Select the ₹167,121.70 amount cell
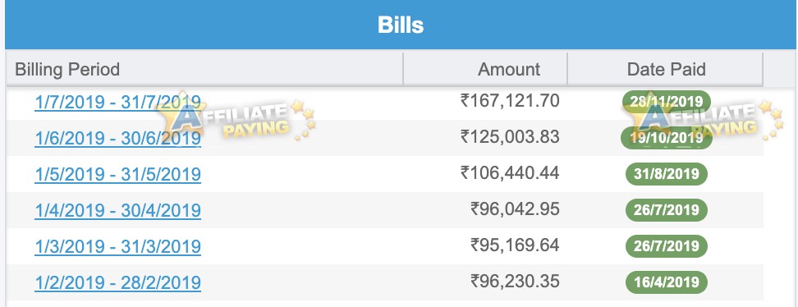The height and width of the screenshot is (307, 798). [510, 101]
